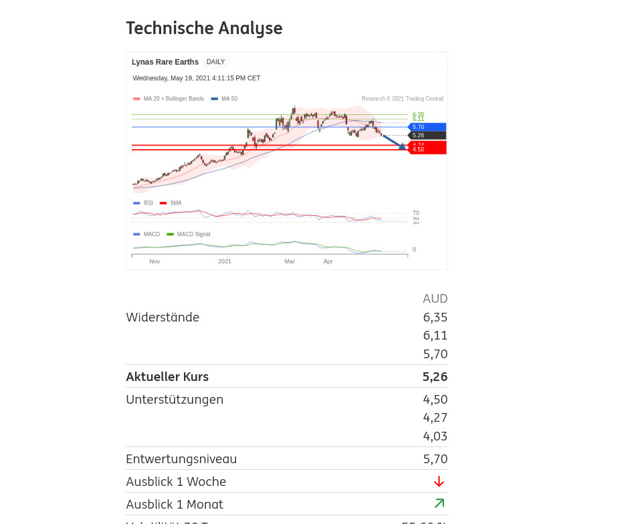Click the Research © 2021 Trading Central credit
The width and height of the screenshot is (620, 524).
402,99
